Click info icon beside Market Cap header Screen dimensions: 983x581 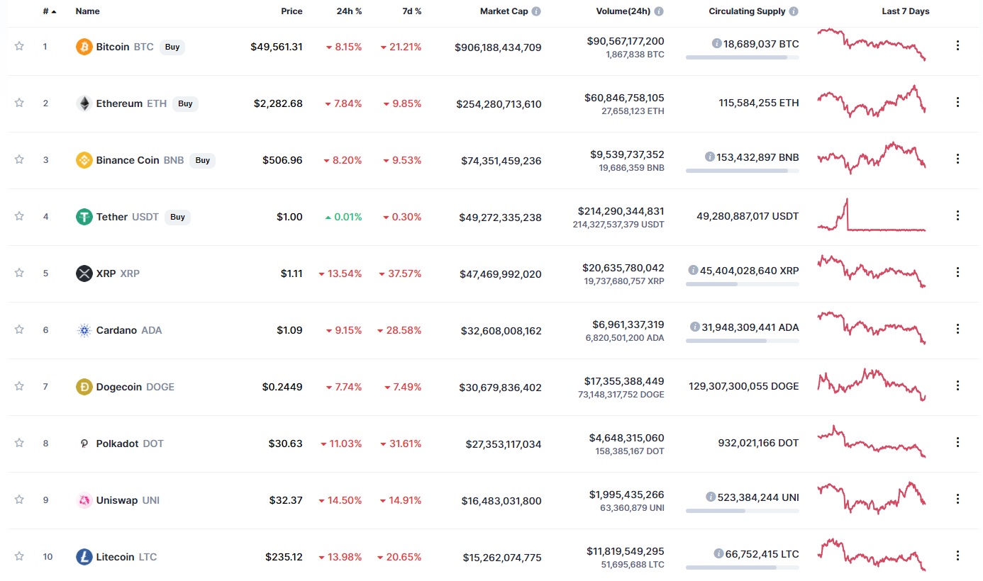pos(536,11)
